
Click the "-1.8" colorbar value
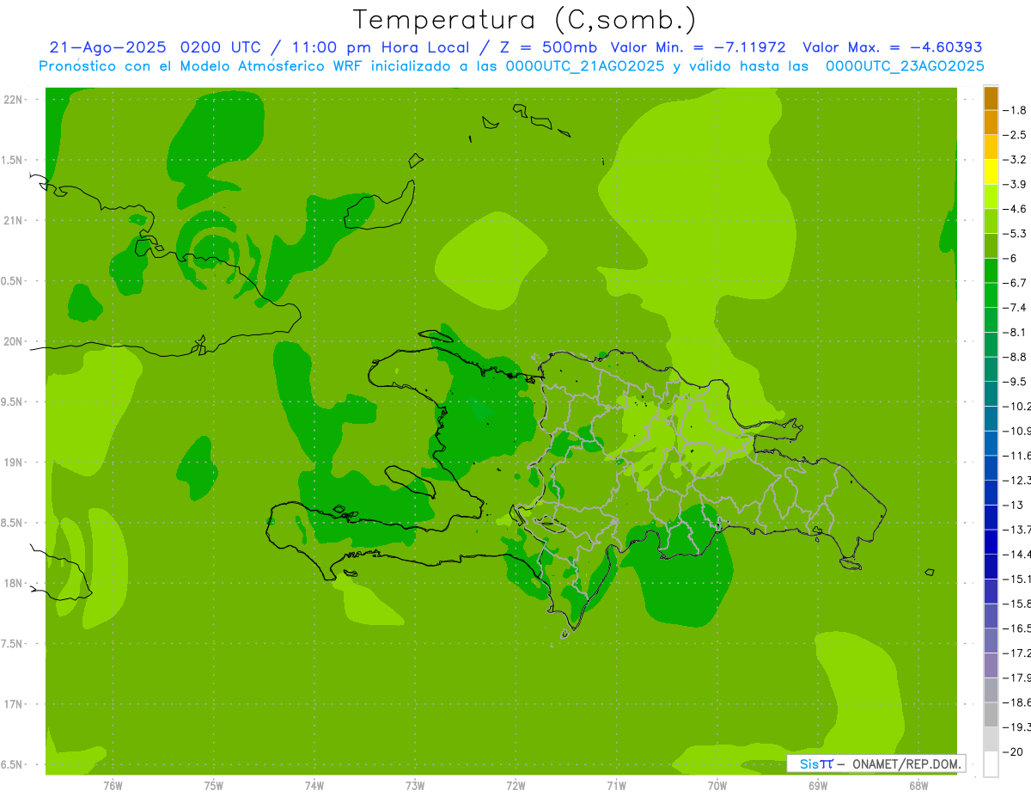click(1015, 110)
